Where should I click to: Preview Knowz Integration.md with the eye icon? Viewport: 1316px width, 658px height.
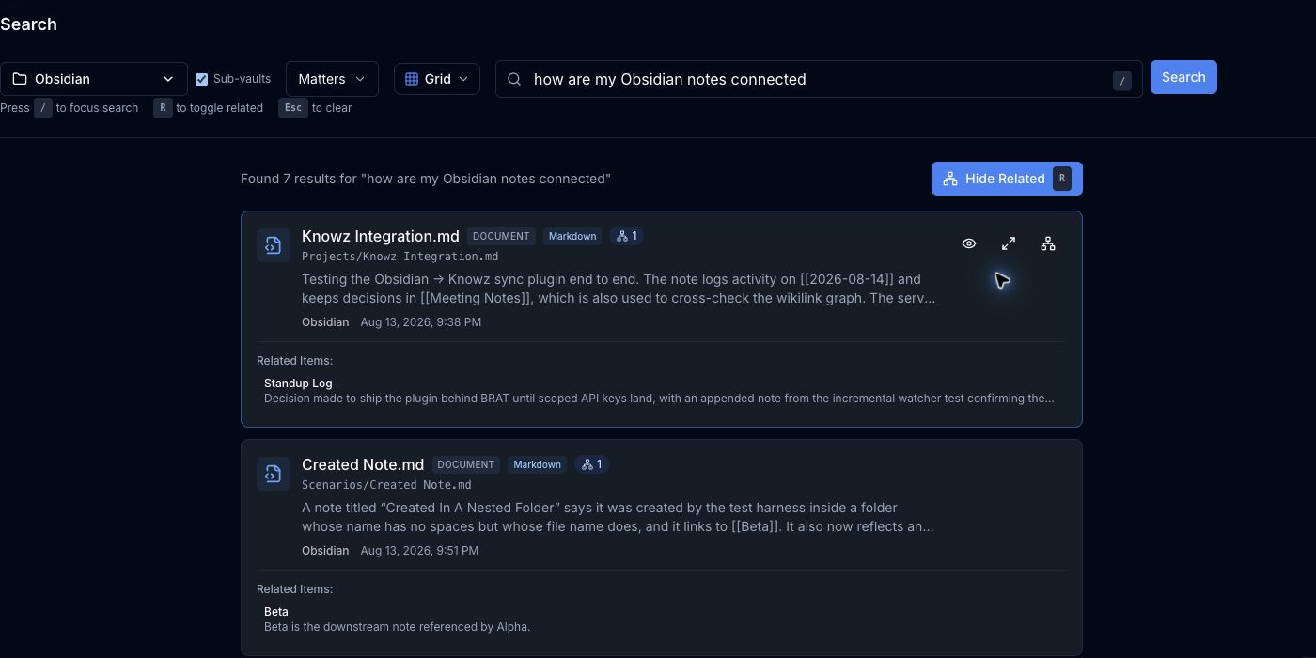coord(969,243)
